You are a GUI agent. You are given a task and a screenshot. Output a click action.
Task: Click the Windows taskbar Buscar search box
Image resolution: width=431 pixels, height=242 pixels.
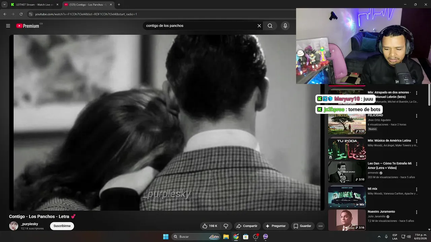coord(196,237)
